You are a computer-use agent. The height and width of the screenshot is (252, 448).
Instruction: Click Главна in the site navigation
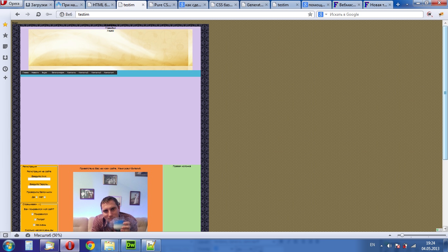pyautogui.click(x=26, y=73)
